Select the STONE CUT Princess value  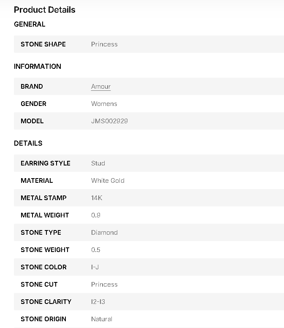(104, 285)
